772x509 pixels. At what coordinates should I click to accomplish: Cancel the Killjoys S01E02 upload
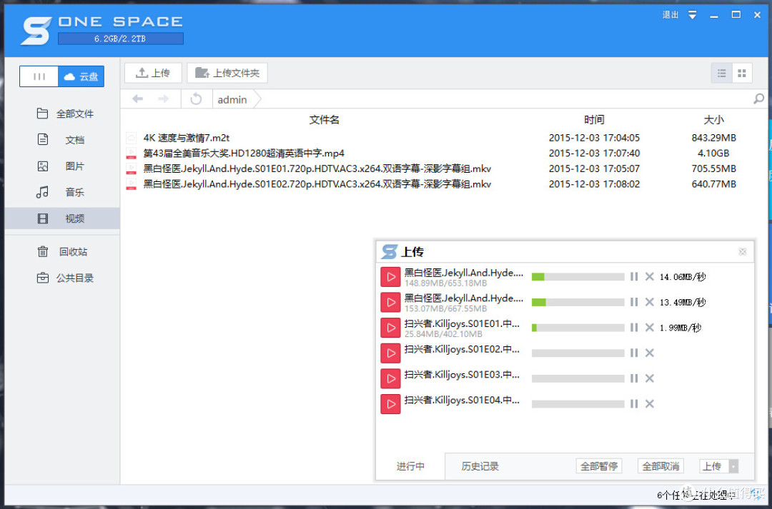point(649,353)
